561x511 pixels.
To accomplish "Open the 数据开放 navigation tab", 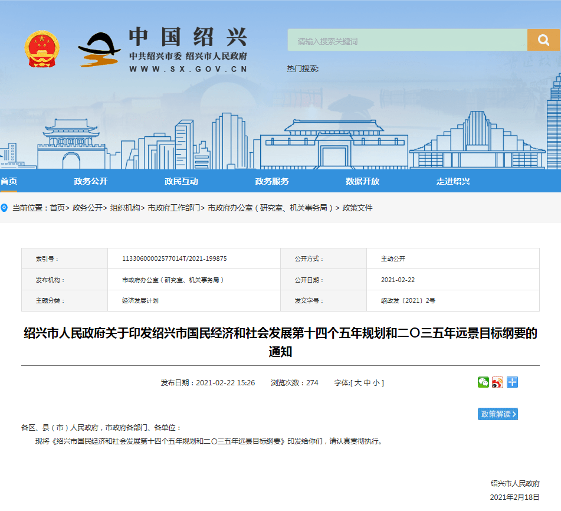I will [362, 181].
